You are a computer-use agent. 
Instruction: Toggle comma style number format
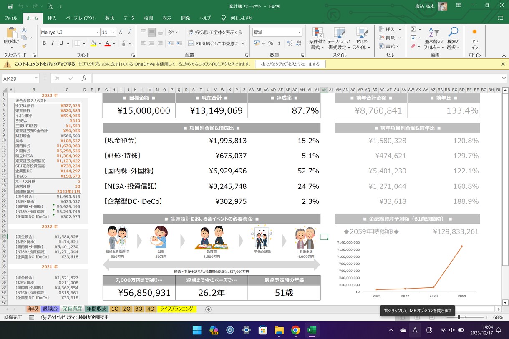tap(280, 43)
